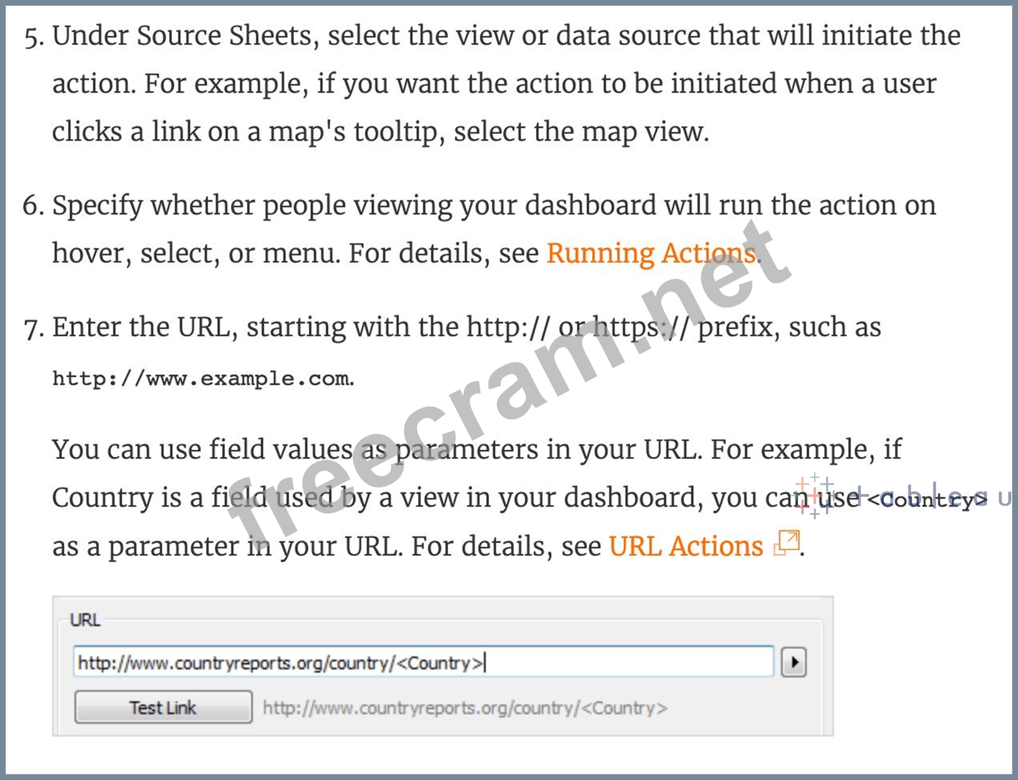The width and height of the screenshot is (1018, 780).
Task: Open the URL Actions link
Action: coord(686,547)
